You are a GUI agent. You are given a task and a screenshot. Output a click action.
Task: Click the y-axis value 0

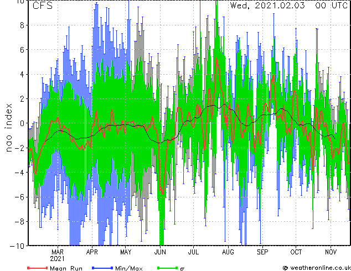point(22,123)
